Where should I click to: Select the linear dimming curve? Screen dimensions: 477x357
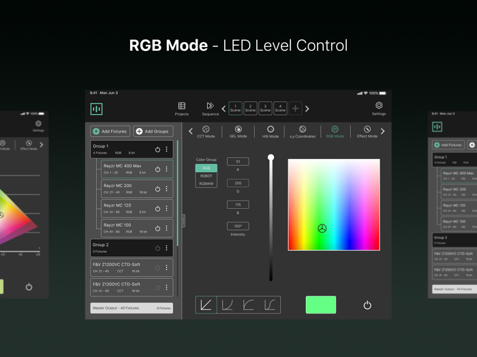(206, 305)
